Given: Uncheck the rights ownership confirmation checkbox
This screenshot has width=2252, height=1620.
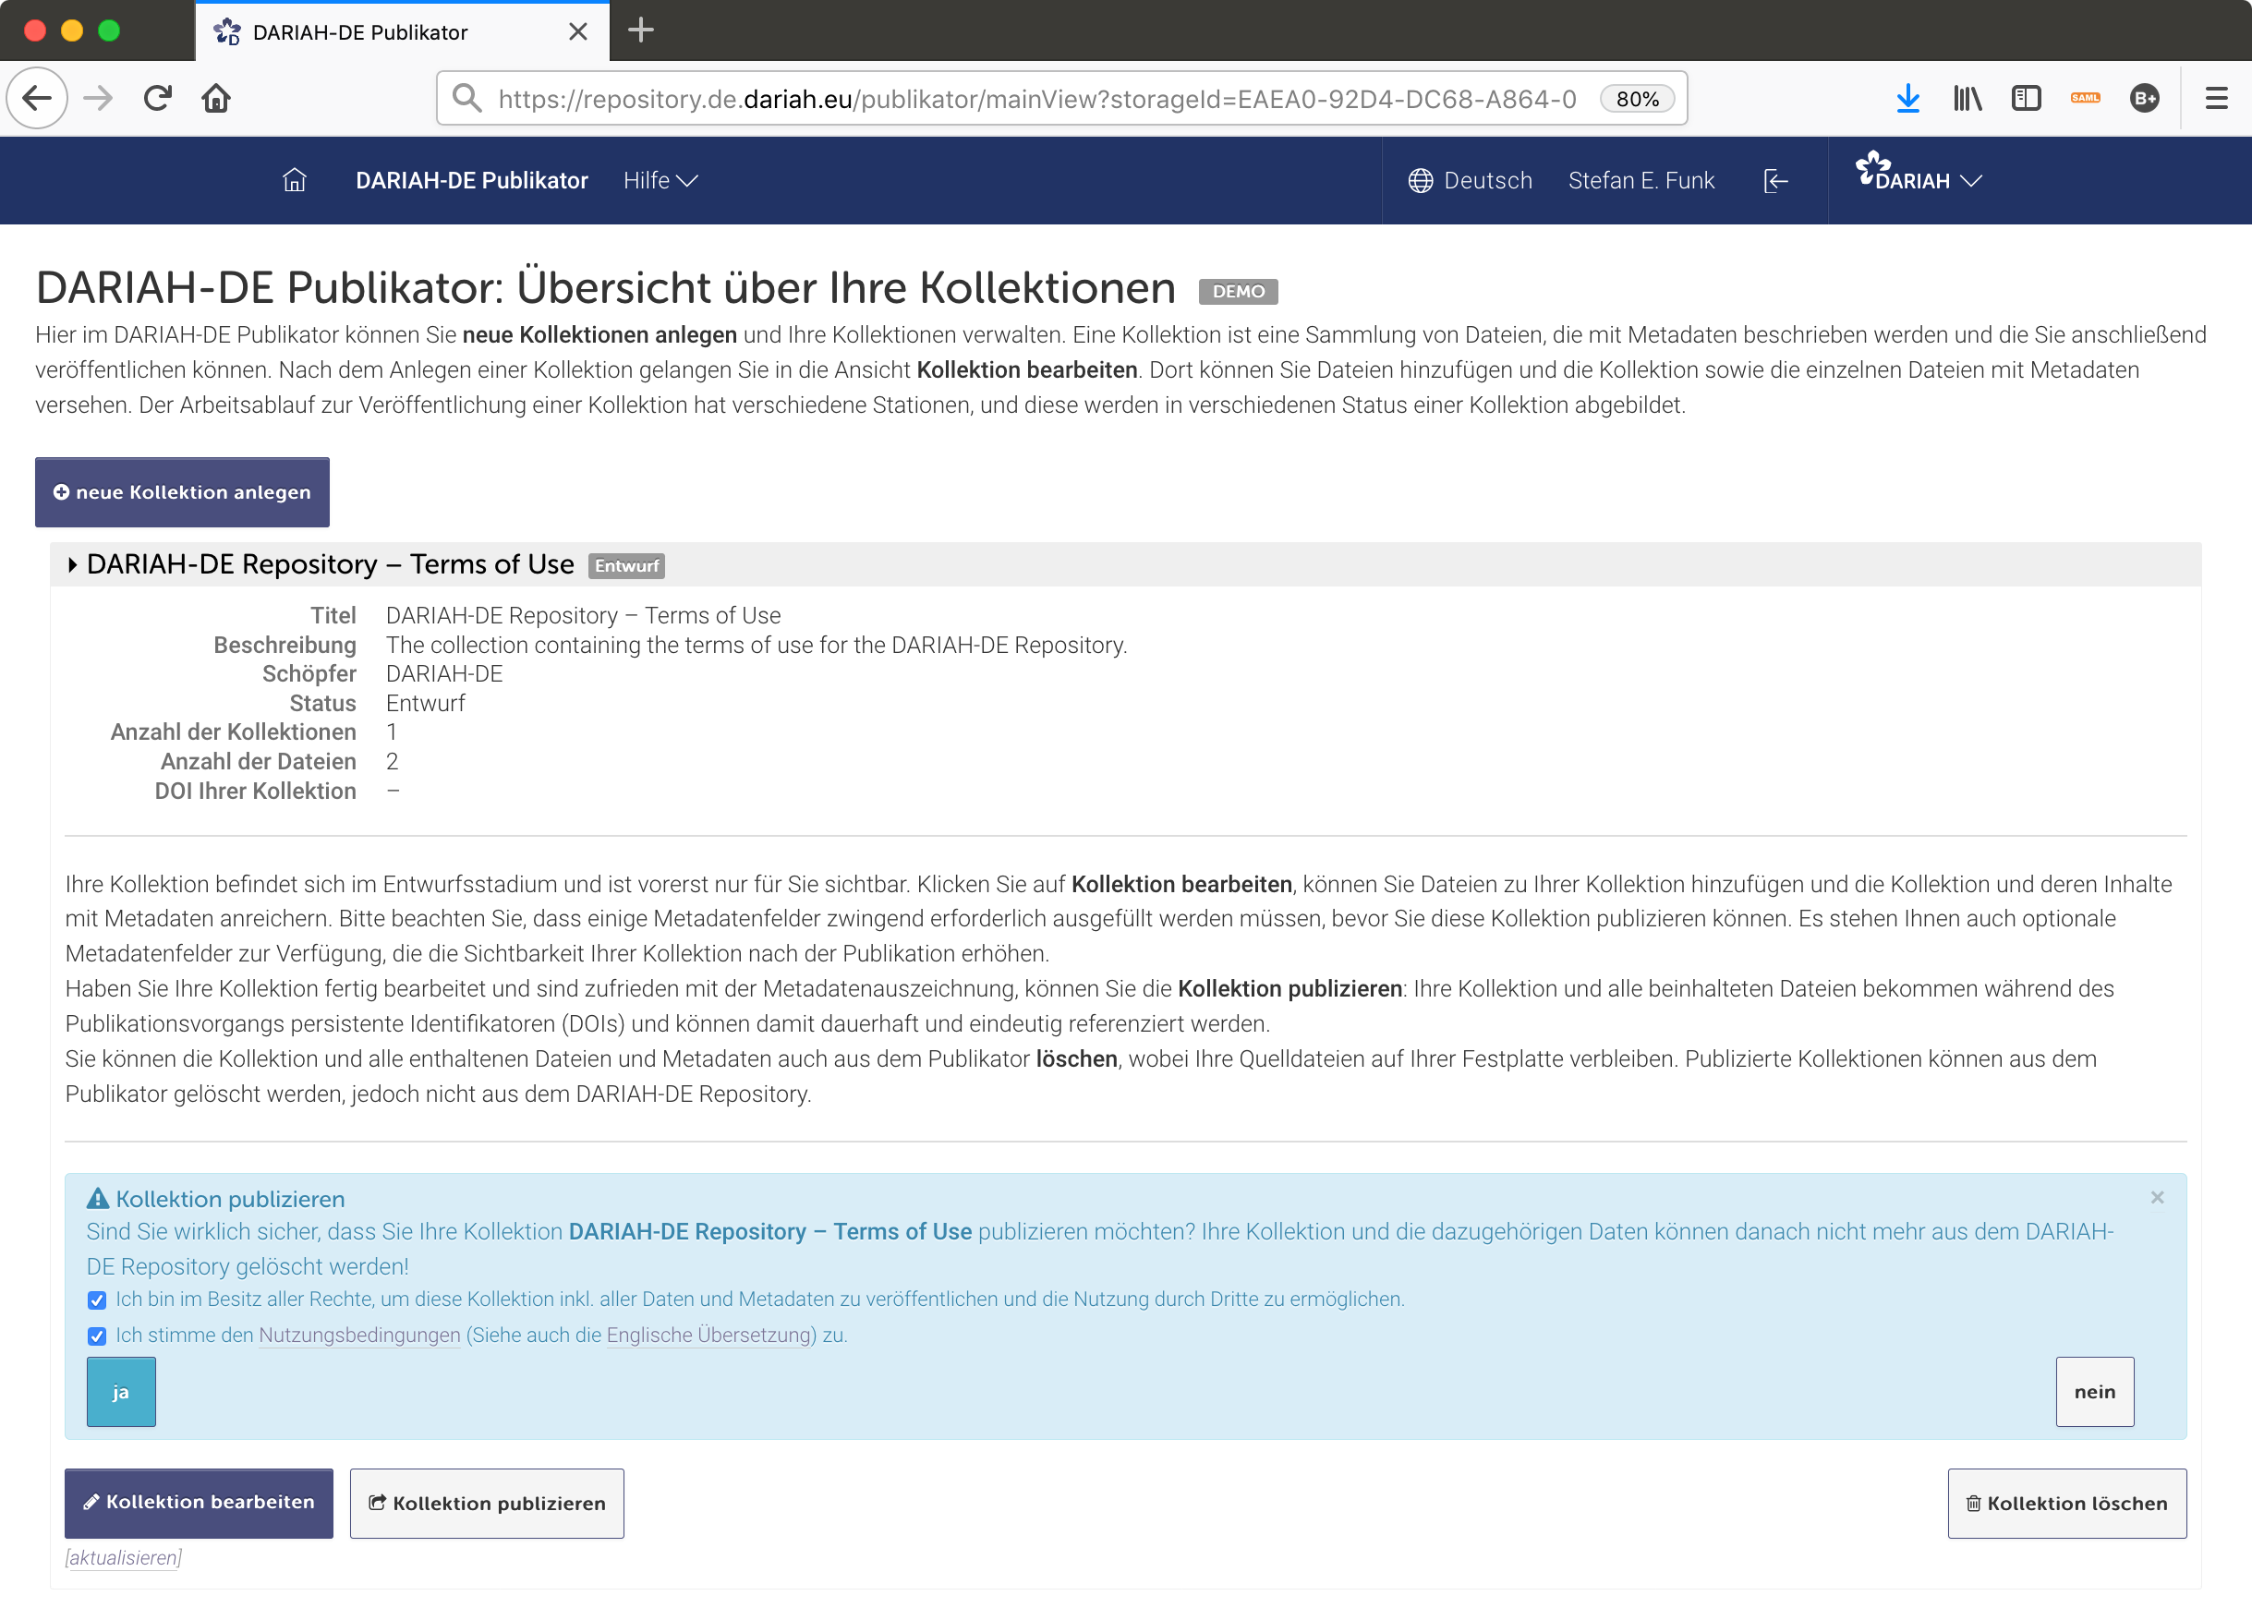Looking at the screenshot, I should point(96,1300).
